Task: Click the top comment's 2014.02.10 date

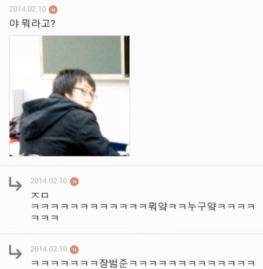Action: click(28, 9)
